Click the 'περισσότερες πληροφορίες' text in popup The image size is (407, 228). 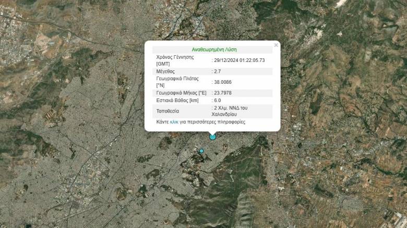point(216,122)
